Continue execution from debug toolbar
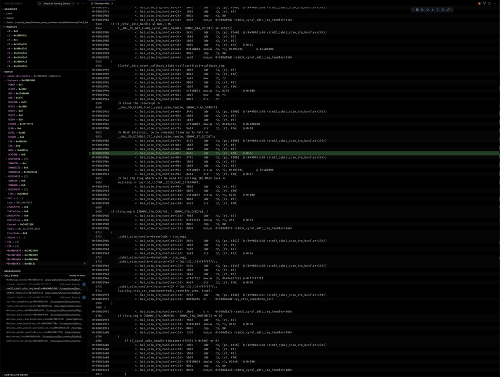 [422, 10]
